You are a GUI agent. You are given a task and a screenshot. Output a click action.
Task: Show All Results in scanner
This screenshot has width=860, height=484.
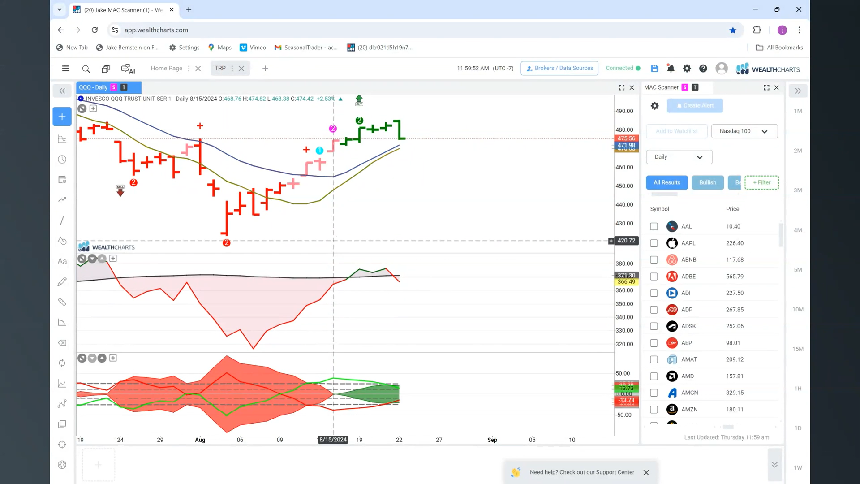(666, 182)
